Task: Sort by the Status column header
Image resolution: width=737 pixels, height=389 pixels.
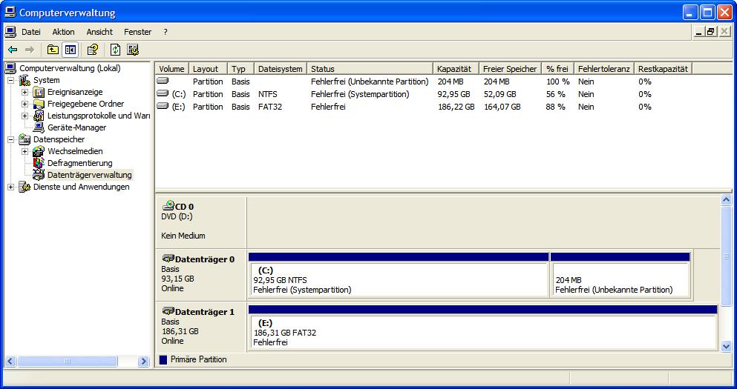Action: 370,68
